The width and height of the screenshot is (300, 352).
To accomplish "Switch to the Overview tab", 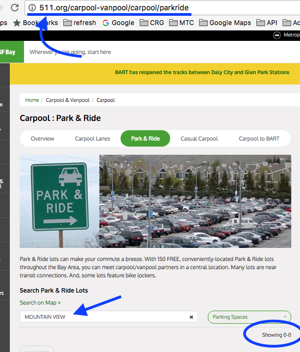I will pyautogui.click(x=43, y=138).
